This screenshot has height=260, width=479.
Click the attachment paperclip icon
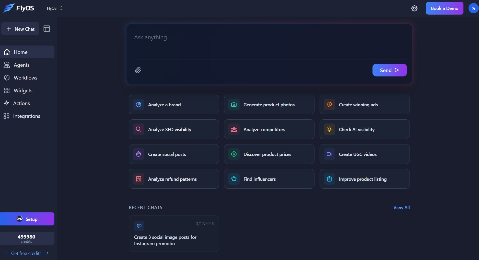coord(138,70)
